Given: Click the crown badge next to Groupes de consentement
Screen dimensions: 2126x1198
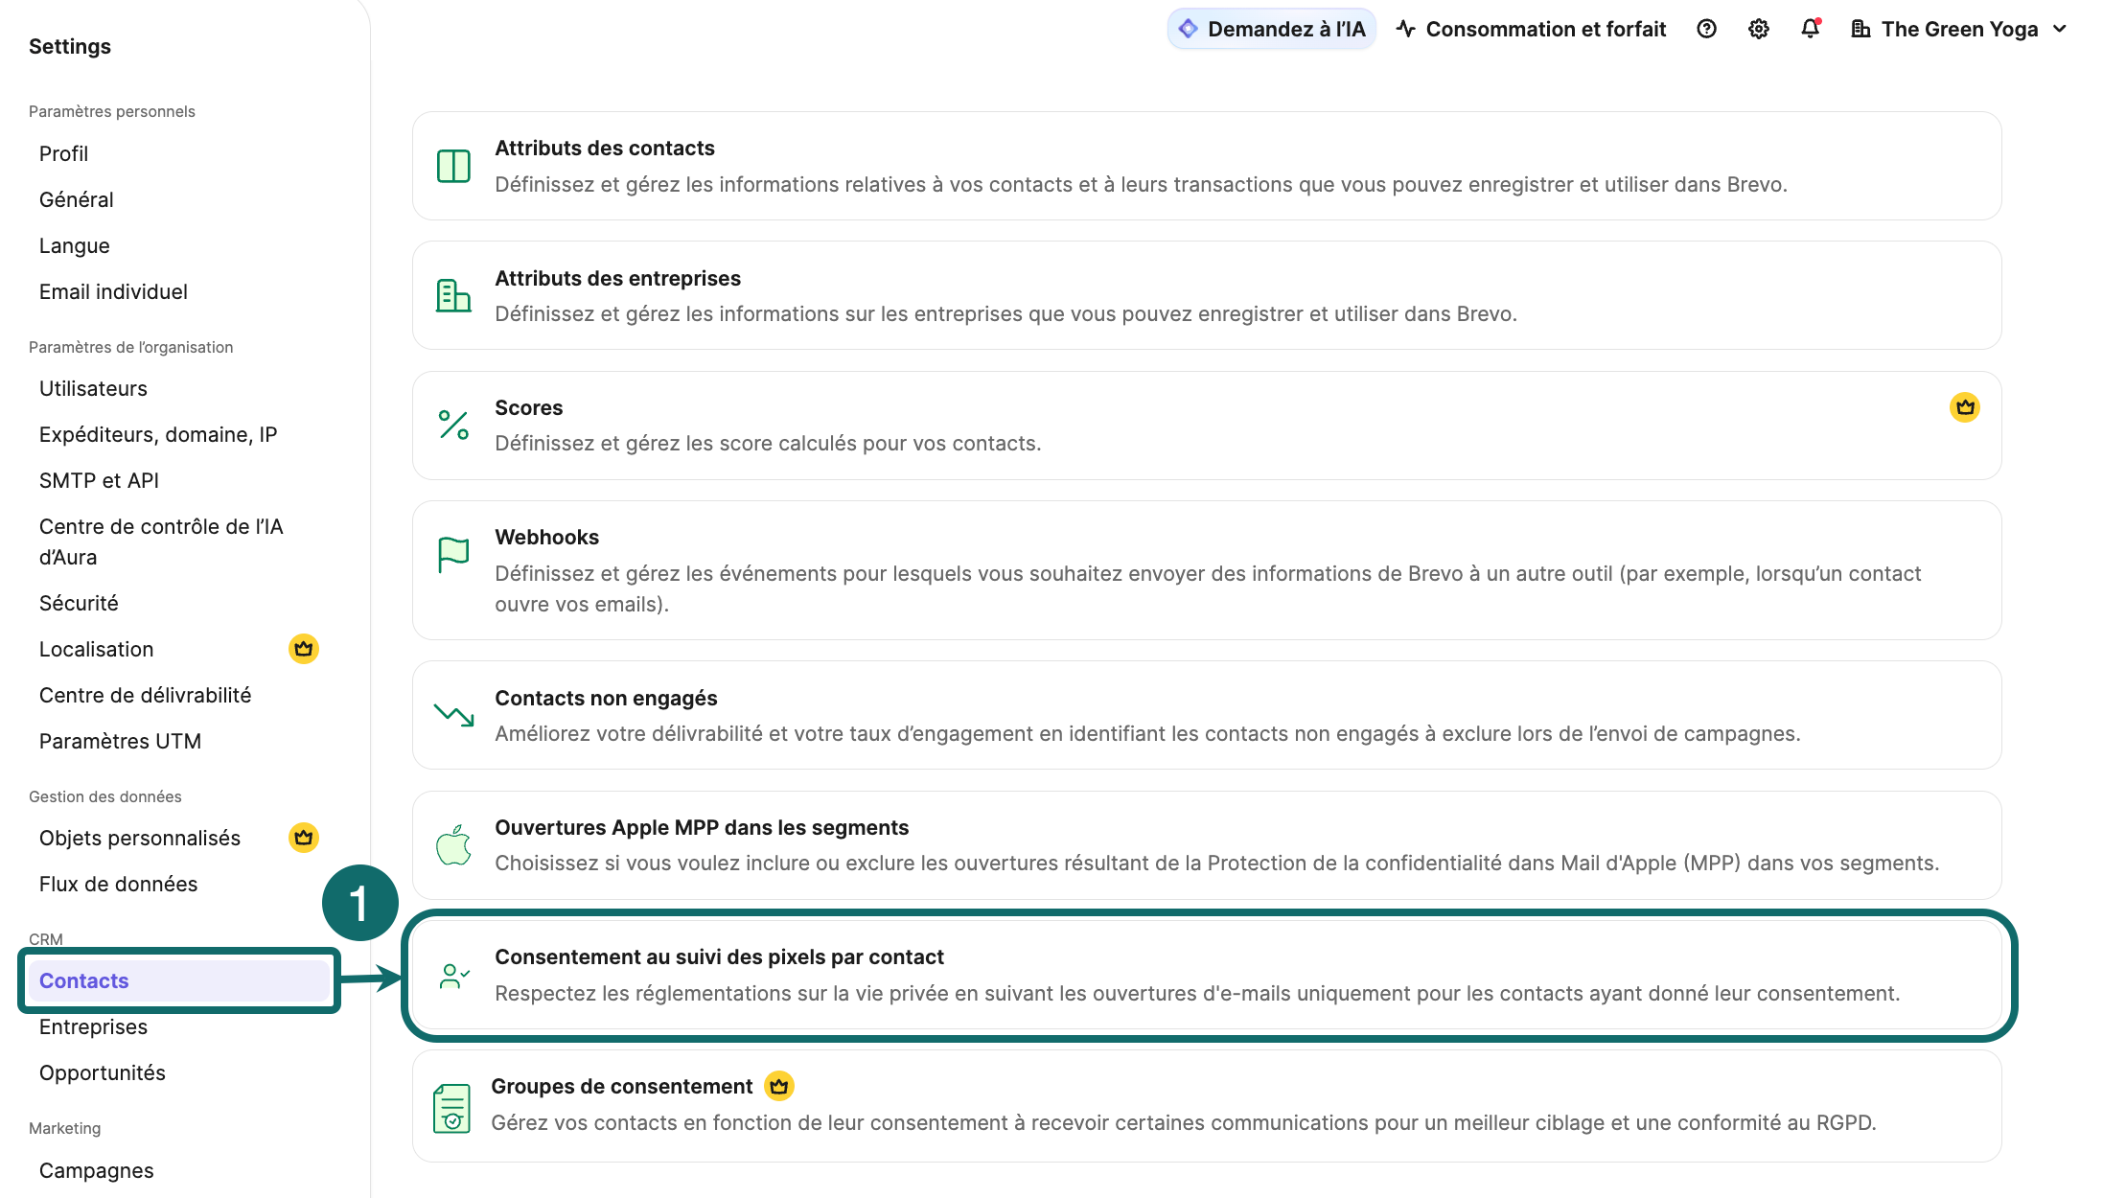Looking at the screenshot, I should tap(779, 1086).
